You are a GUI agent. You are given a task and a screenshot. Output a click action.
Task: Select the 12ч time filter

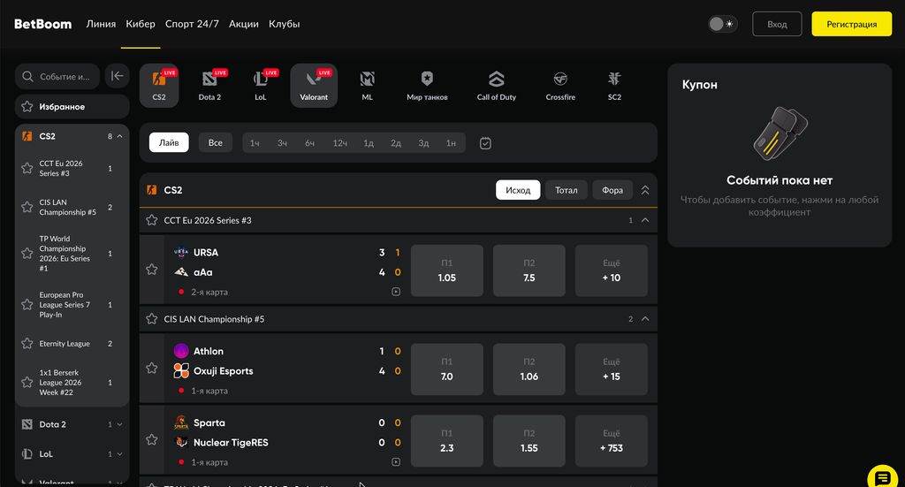click(x=340, y=143)
